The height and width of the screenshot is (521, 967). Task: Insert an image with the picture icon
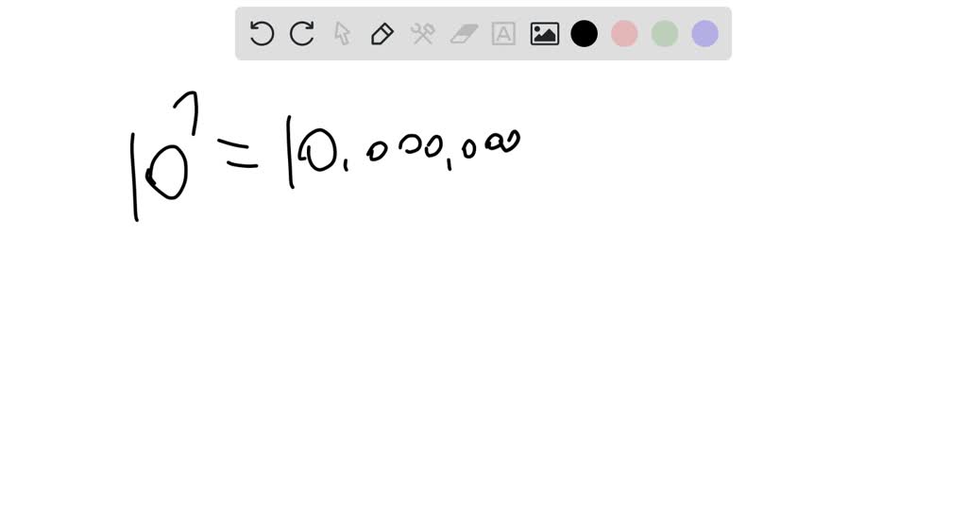point(545,33)
